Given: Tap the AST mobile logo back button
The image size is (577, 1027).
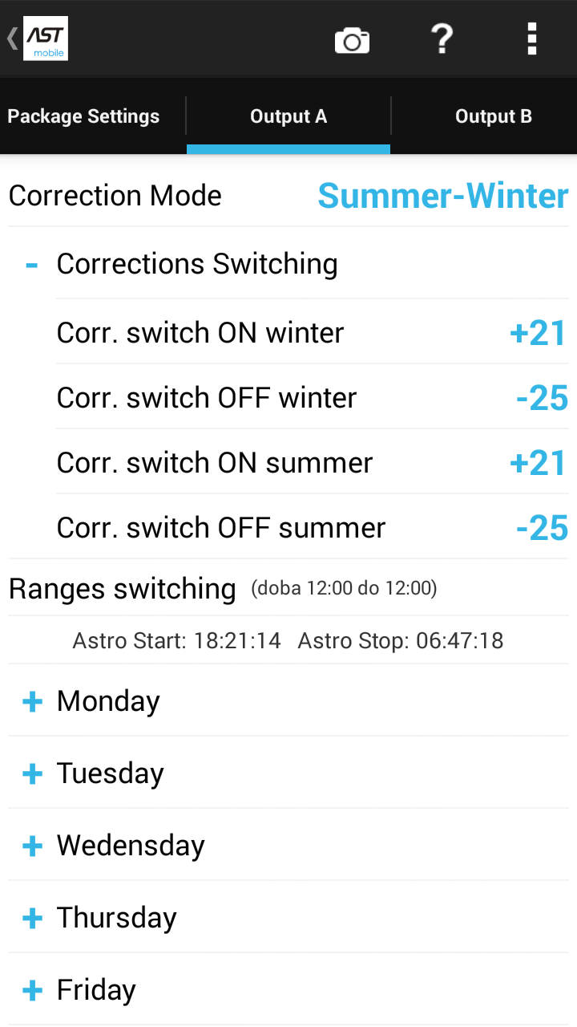Looking at the screenshot, I should [x=38, y=39].
